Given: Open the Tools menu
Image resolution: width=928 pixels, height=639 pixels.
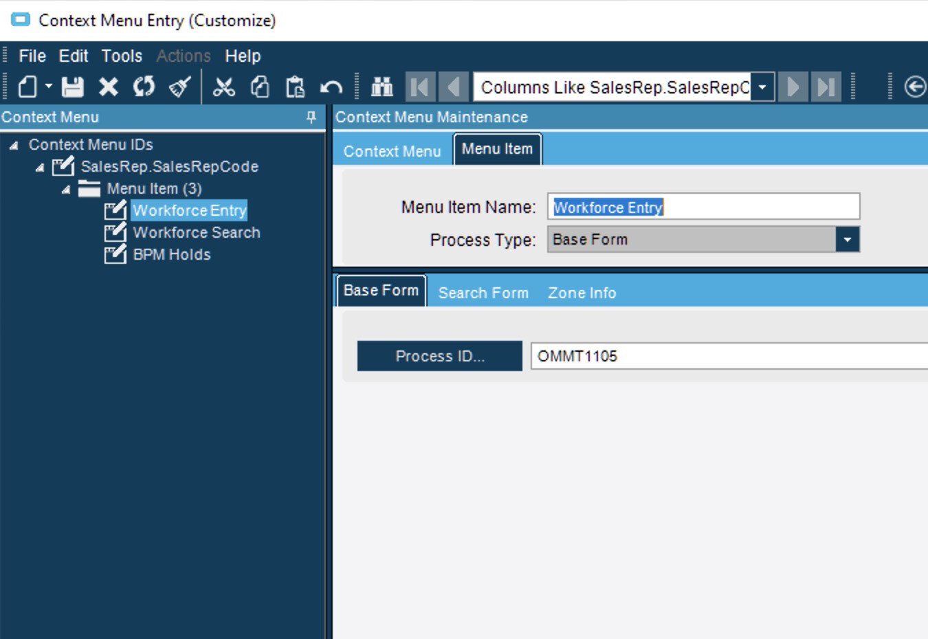Looking at the screenshot, I should [x=121, y=56].
